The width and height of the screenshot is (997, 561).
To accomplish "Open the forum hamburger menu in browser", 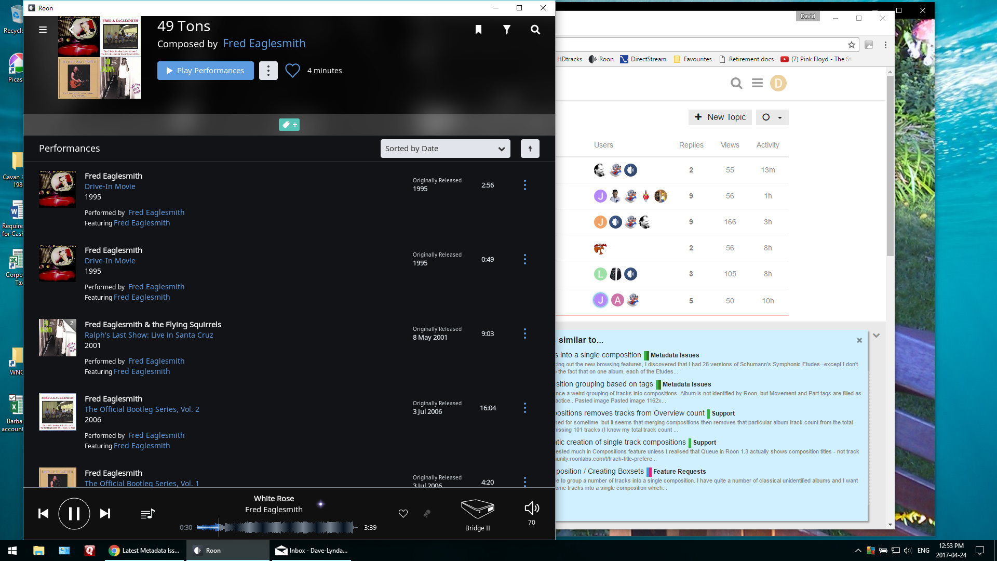I will point(757,83).
